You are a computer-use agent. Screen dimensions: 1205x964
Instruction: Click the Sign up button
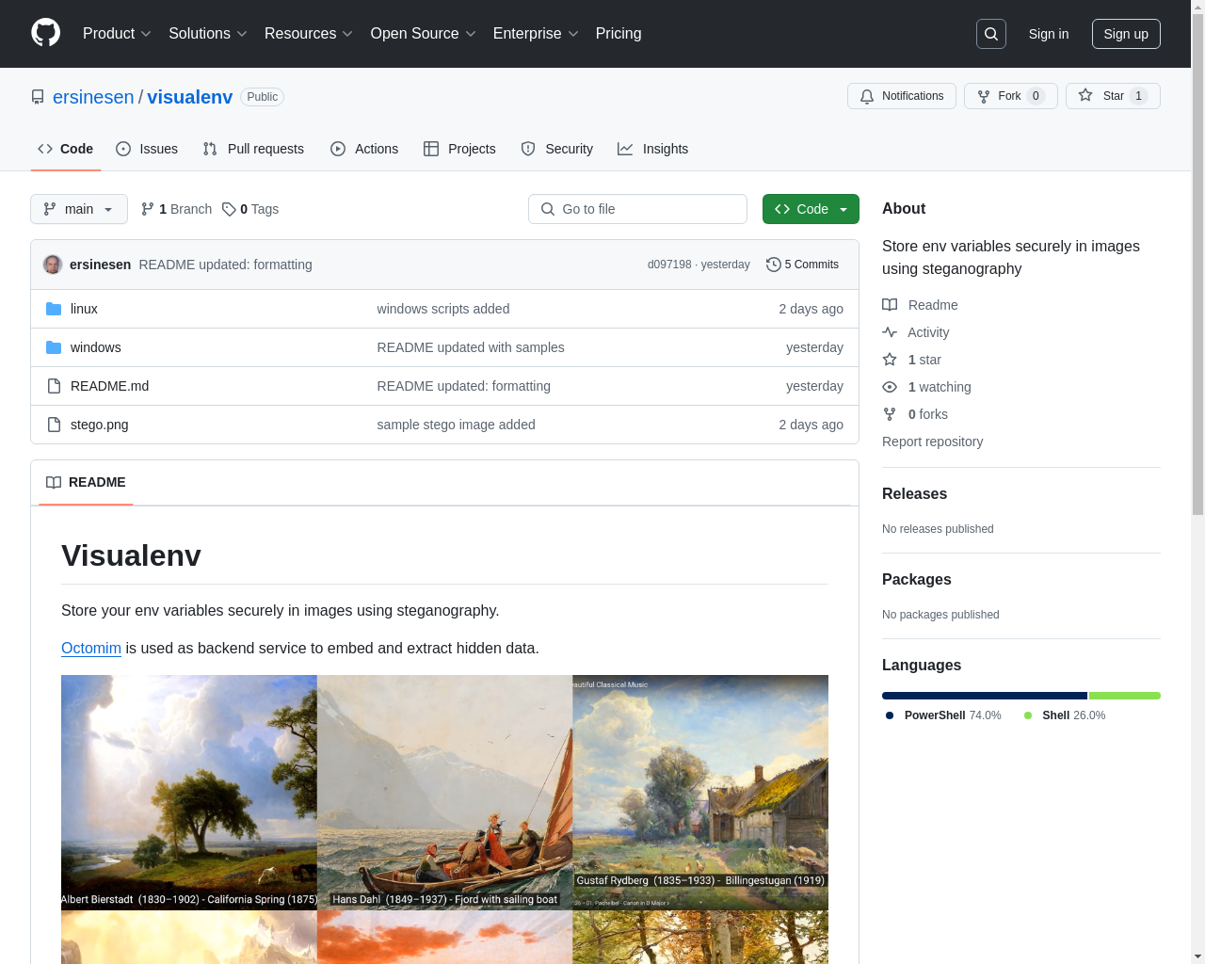pyautogui.click(x=1126, y=34)
